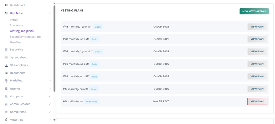Go to Secondary transactions page
This screenshot has width=275, height=124.
pos(25,37)
